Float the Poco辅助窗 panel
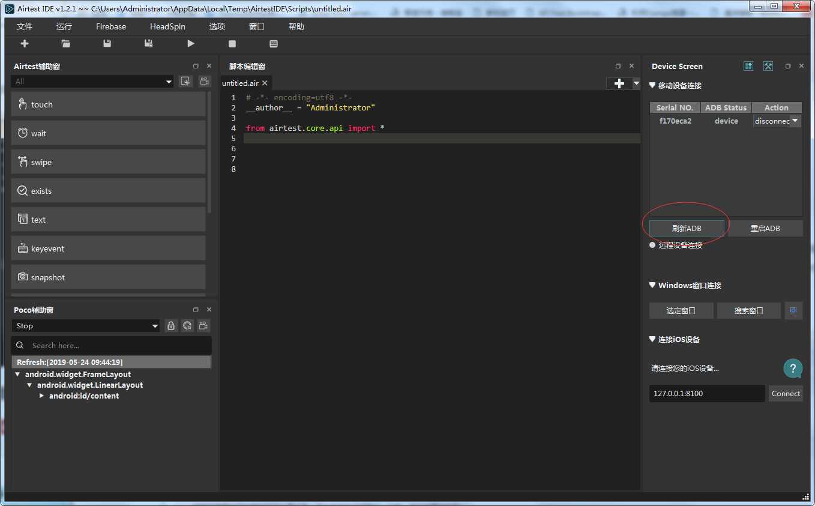This screenshot has height=506, width=815. [x=196, y=310]
